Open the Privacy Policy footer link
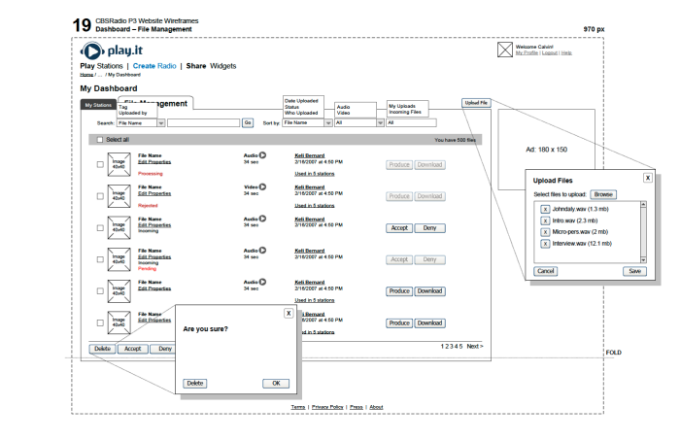The height and width of the screenshot is (440, 680). click(327, 407)
